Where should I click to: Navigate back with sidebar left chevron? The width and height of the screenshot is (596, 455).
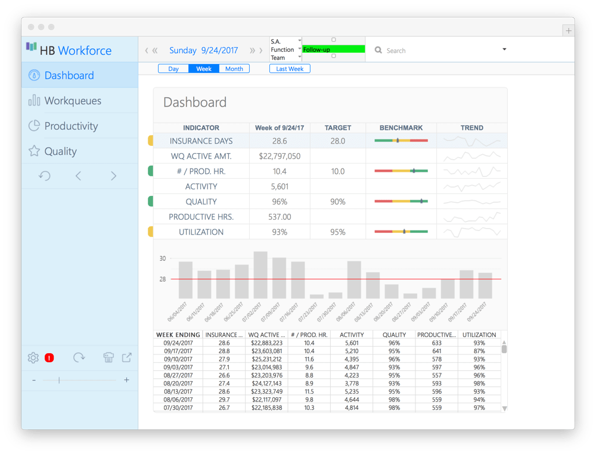(78, 176)
